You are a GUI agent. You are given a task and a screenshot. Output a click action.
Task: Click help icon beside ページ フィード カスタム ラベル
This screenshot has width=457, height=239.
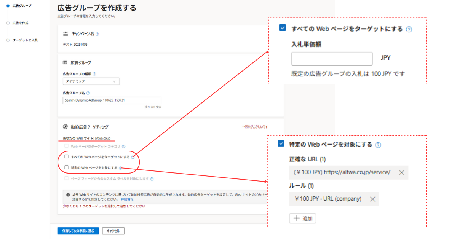[x=152, y=178]
